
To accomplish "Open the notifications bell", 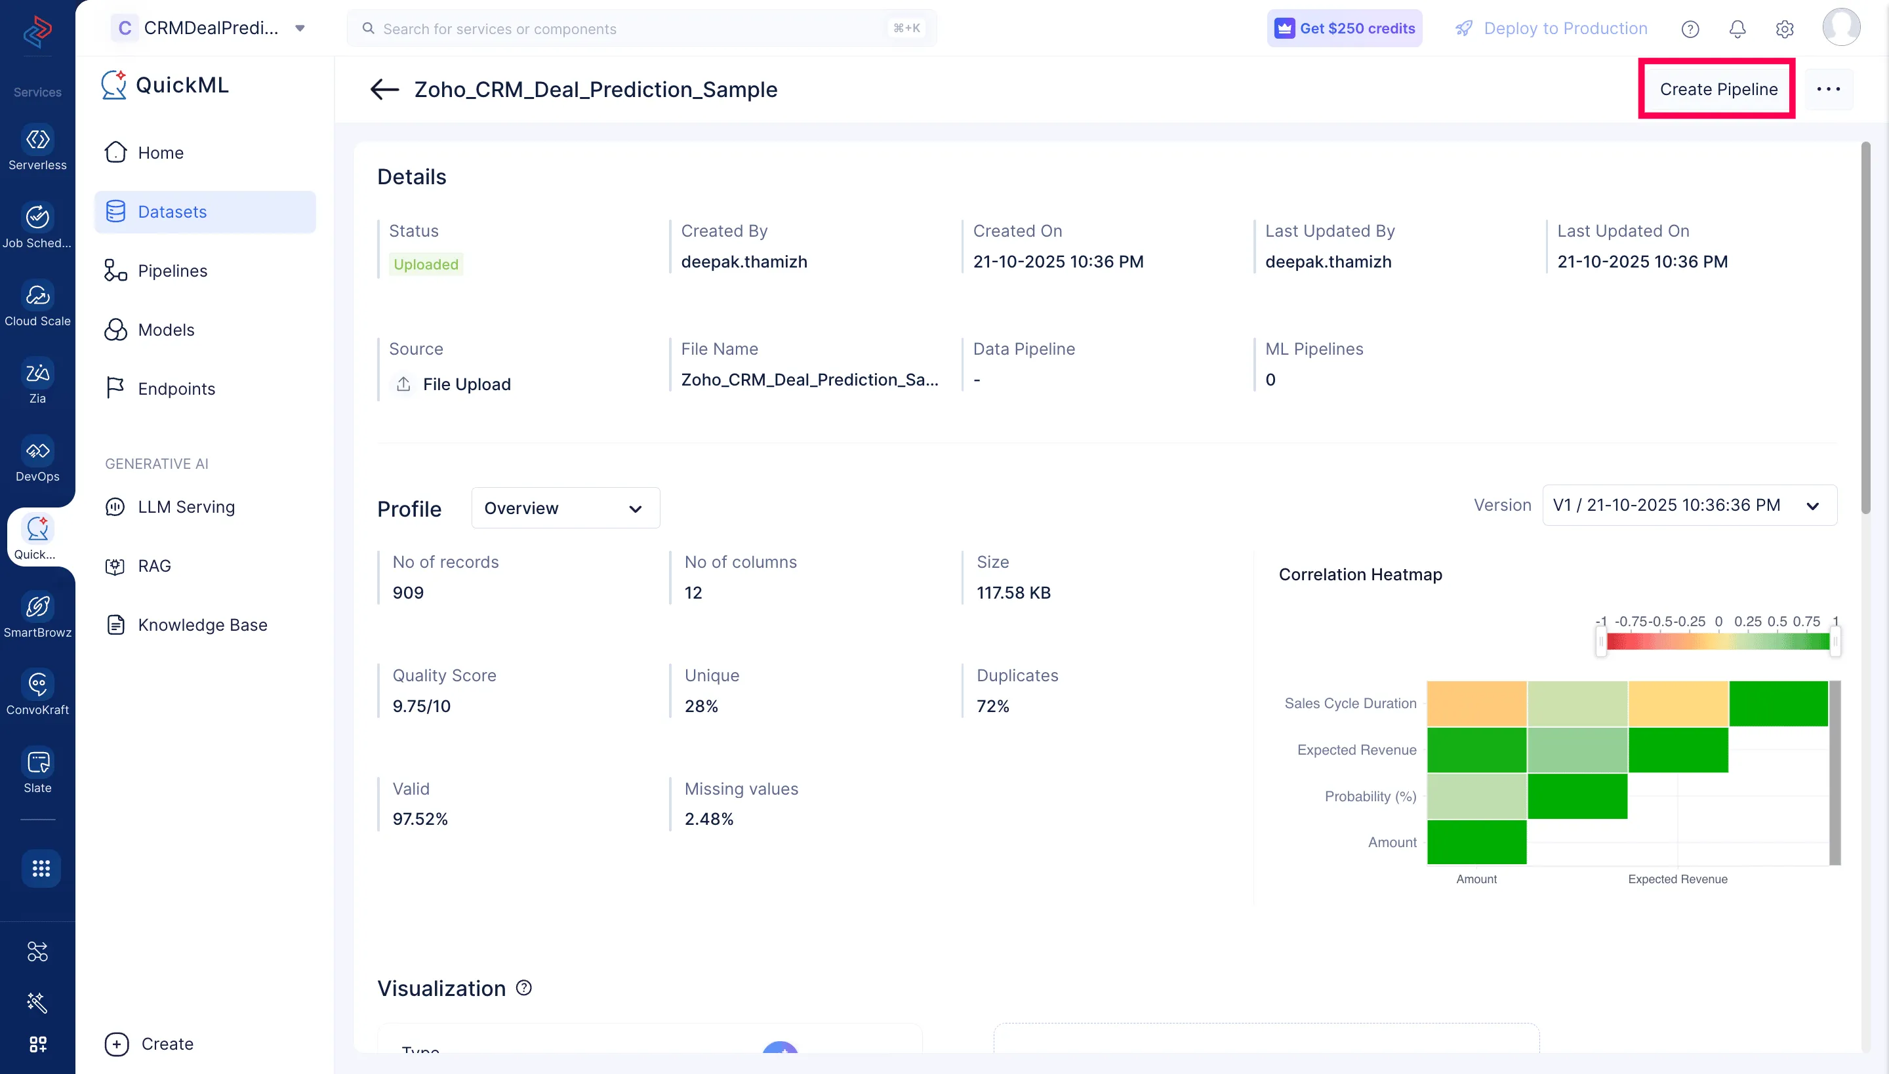I will 1737,29.
